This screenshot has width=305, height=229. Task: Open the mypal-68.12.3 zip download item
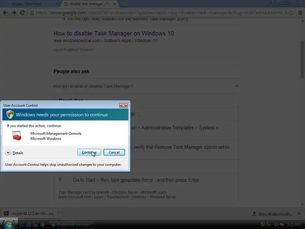29,213
